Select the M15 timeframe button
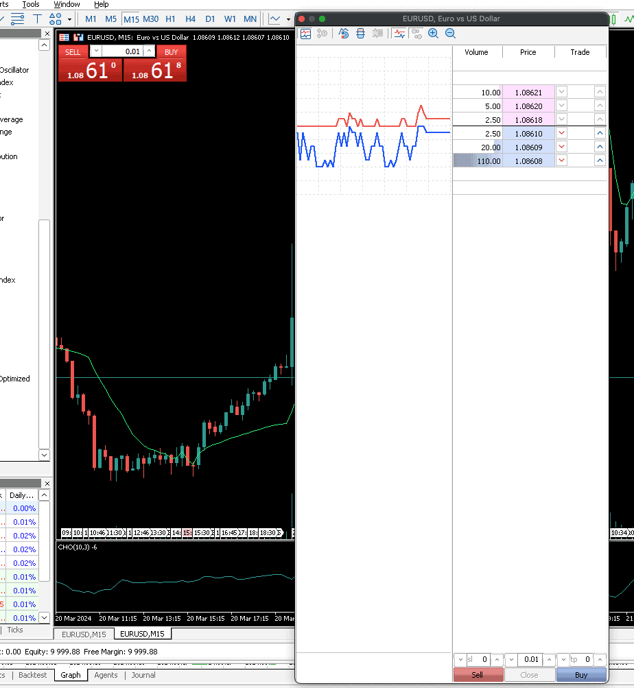Image resolution: width=634 pixels, height=688 pixels. click(131, 19)
